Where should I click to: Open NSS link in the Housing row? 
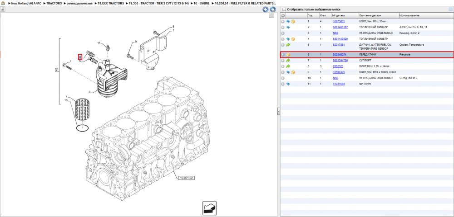click(x=336, y=33)
